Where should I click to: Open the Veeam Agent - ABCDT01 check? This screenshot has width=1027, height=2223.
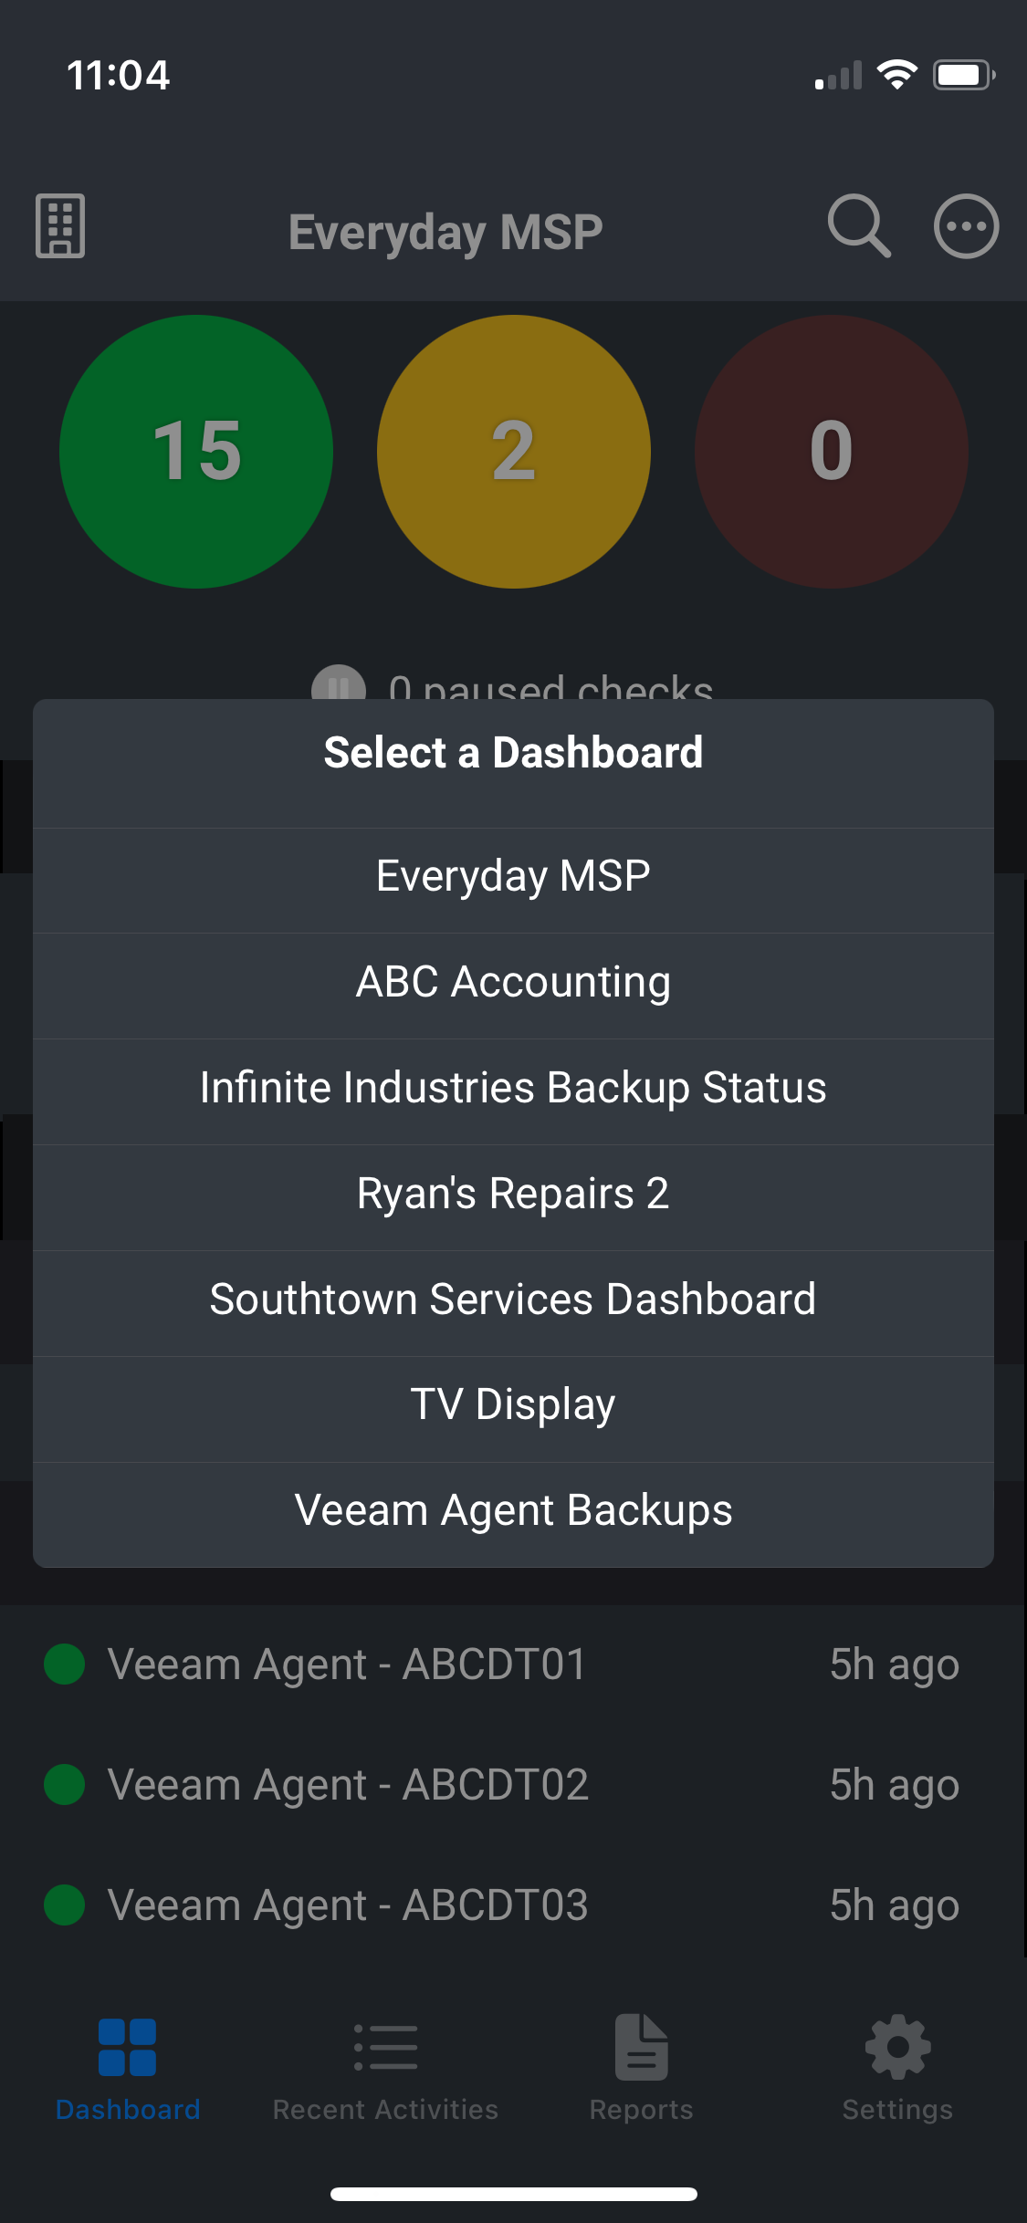point(347,1665)
